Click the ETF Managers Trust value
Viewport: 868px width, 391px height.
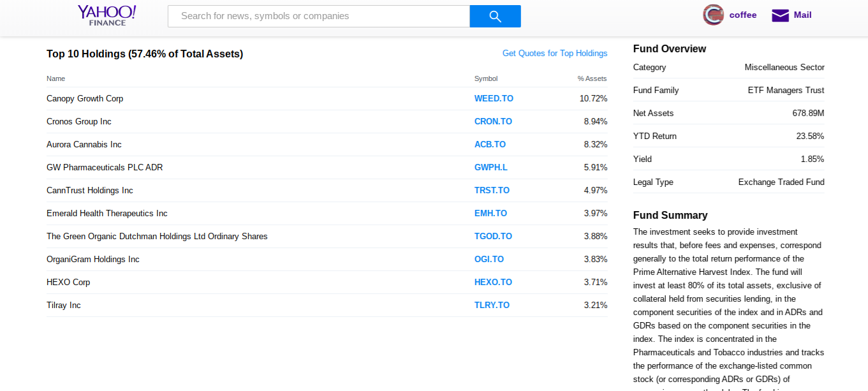(x=786, y=91)
